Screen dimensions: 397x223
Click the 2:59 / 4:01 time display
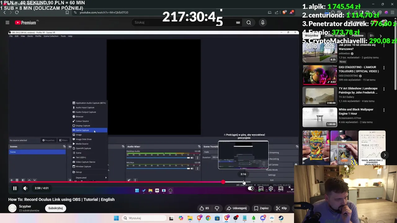(x=42, y=188)
